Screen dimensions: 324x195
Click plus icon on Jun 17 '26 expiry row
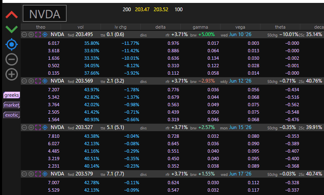point(31,174)
